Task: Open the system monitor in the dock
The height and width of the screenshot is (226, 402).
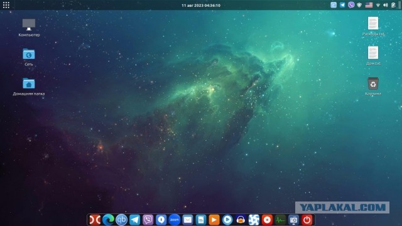Action: 280,220
